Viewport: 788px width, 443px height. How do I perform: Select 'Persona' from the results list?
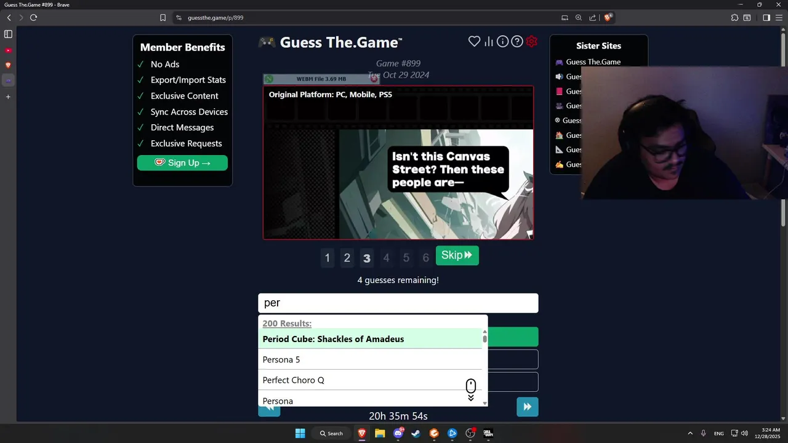(370, 399)
